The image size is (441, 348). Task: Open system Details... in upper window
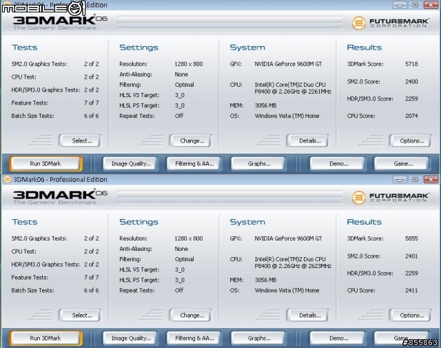pos(308,141)
